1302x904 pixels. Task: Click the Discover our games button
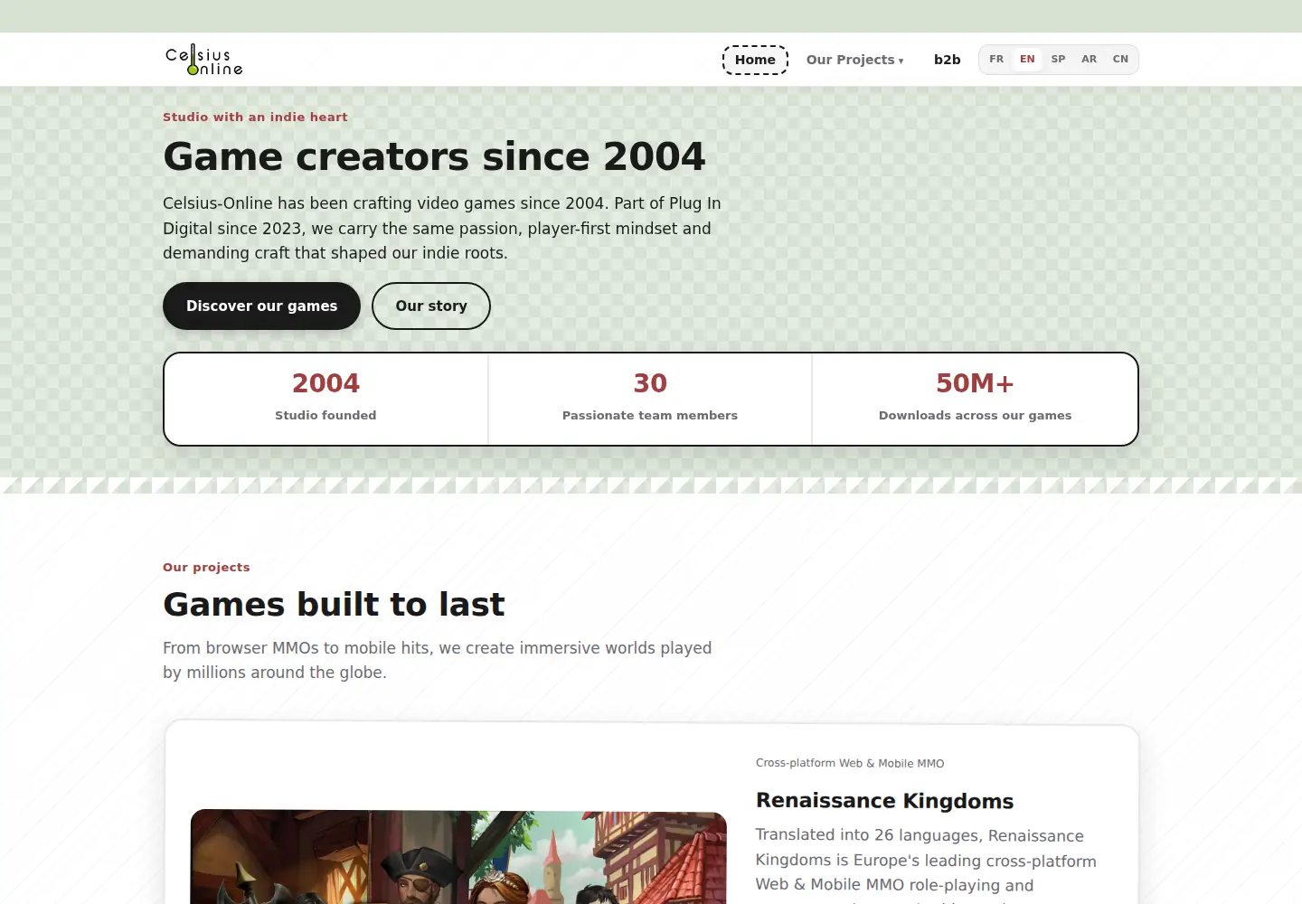261,306
